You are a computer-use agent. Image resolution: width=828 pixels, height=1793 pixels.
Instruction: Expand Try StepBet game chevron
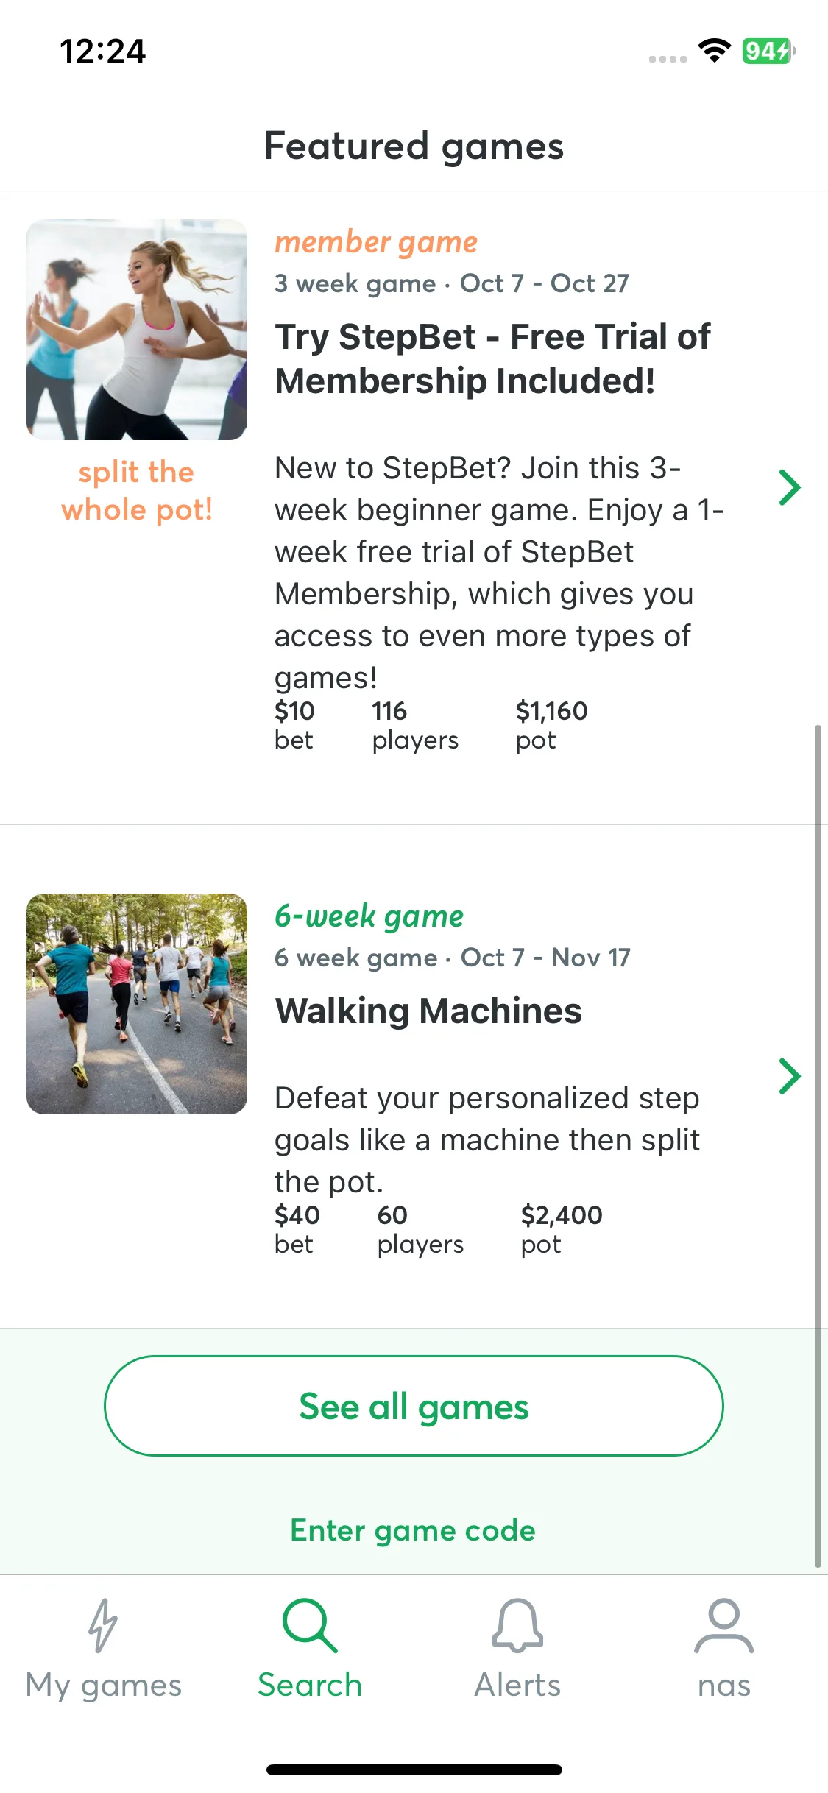coord(789,487)
